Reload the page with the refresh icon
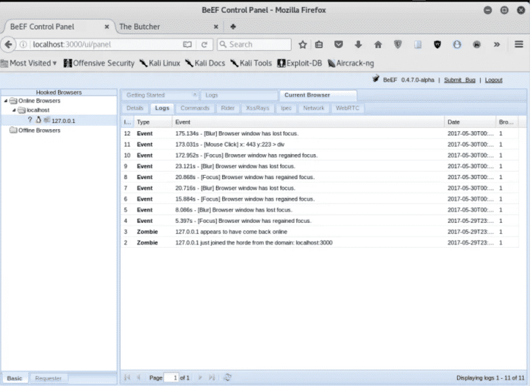Image resolution: width=531 pixels, height=386 pixels. click(204, 45)
